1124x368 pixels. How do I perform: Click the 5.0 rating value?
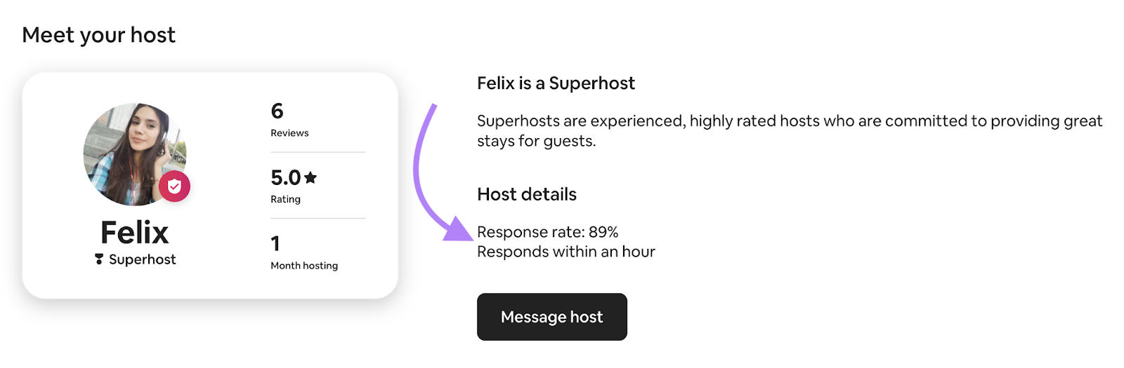coord(285,177)
